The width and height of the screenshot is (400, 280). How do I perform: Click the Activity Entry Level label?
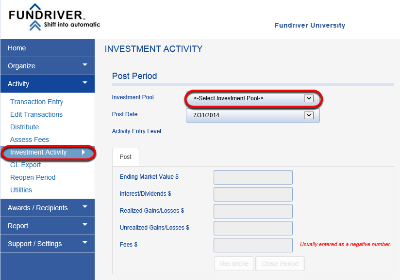136,131
